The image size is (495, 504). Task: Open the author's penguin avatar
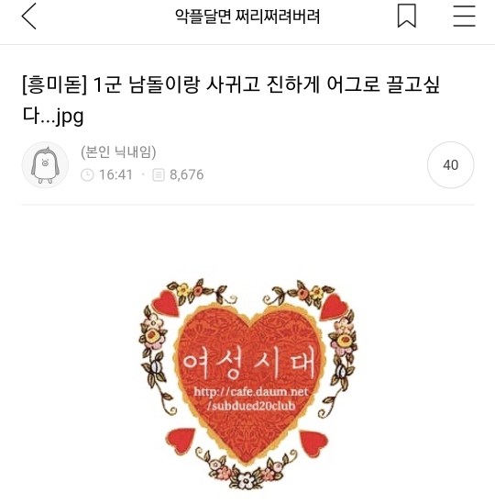click(45, 165)
